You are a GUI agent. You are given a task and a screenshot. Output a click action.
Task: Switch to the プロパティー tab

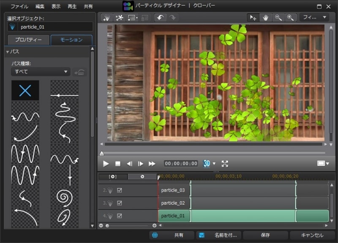28,40
